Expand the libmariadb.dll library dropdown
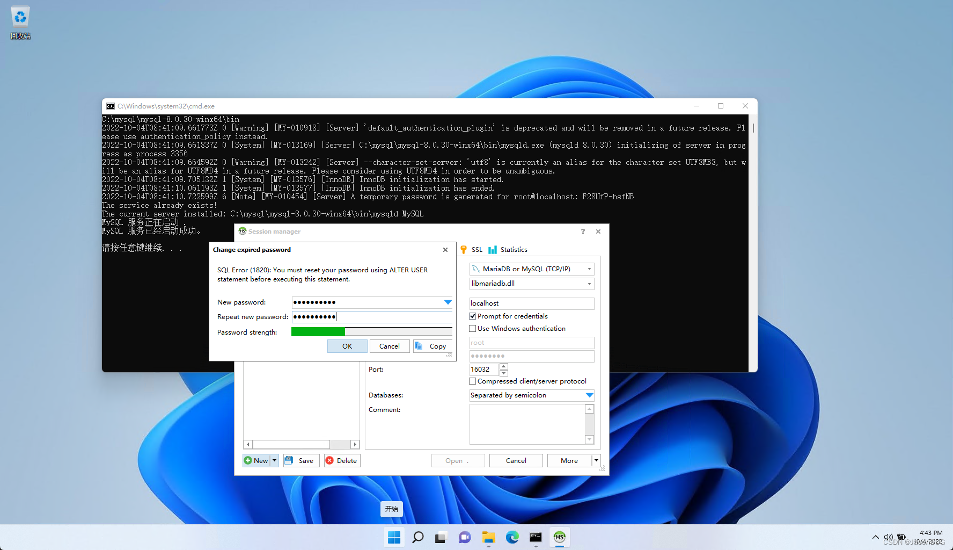Viewport: 953px width, 550px height. tap(589, 284)
